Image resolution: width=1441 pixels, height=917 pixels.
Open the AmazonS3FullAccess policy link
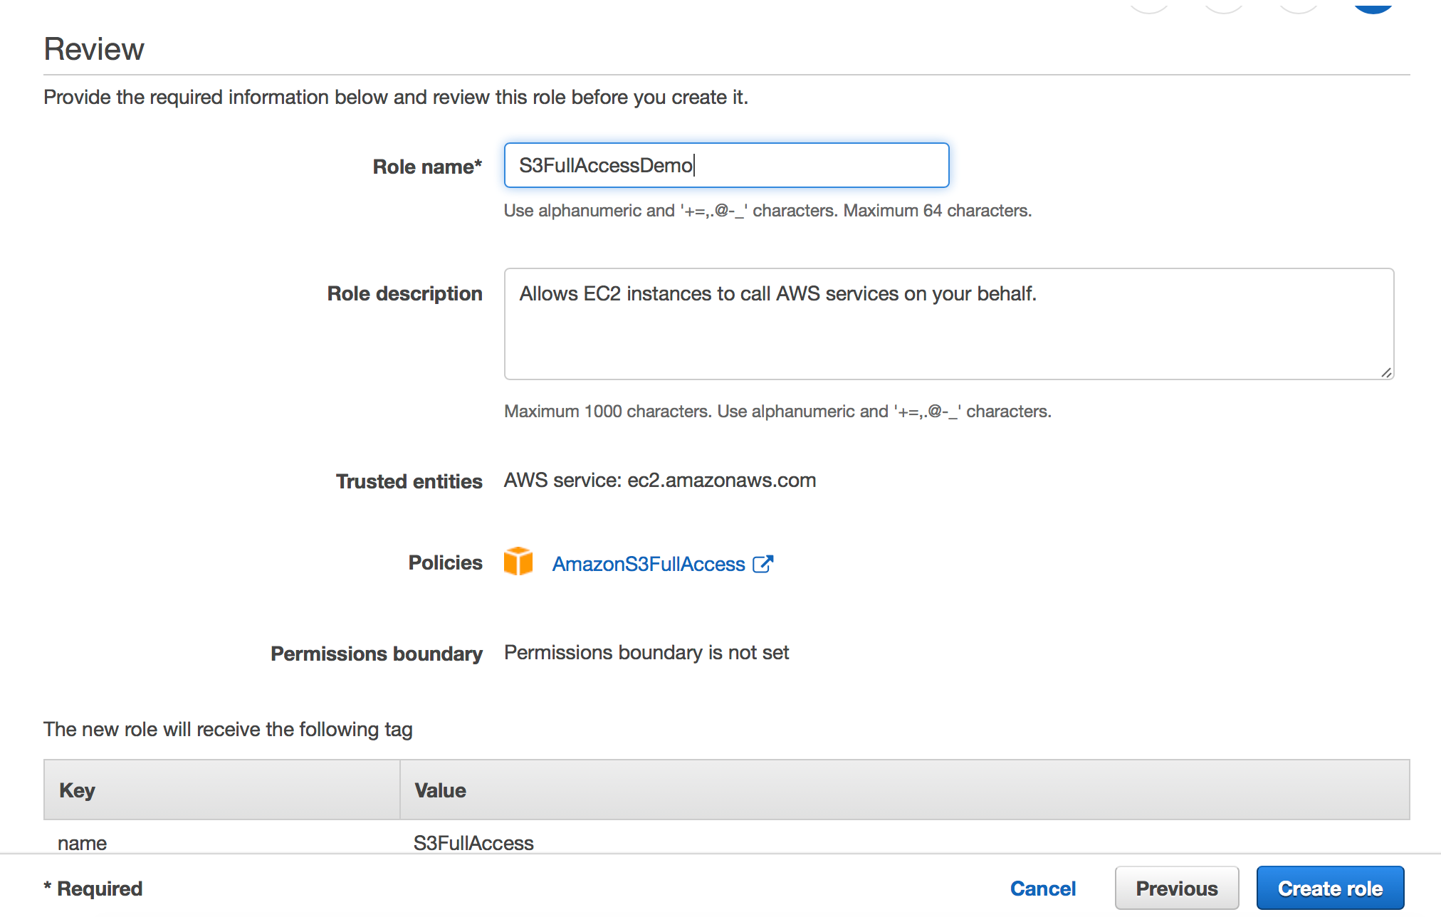tap(648, 564)
